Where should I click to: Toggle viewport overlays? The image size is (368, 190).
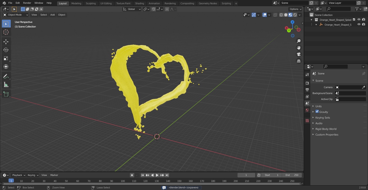pyautogui.click(x=265, y=15)
